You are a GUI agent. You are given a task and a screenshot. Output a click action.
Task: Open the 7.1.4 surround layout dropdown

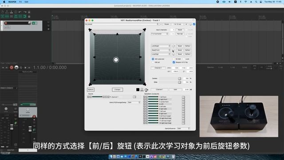(x=160, y=34)
